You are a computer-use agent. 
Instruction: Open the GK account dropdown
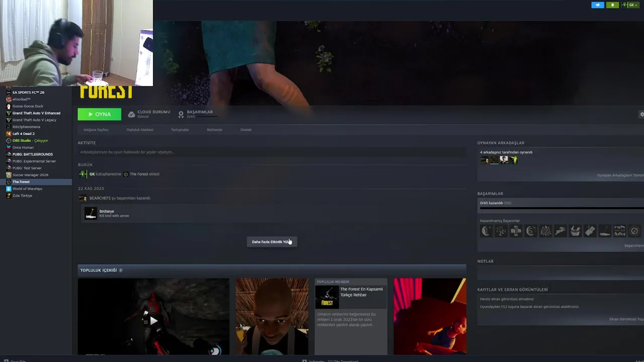pyautogui.click(x=630, y=5)
